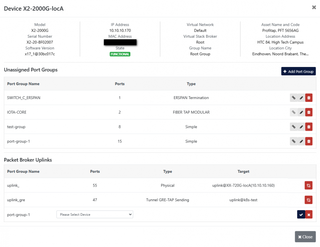Delete the SWITCH_C_ERSPAN port group
Screen dimensions: 320x247
pos(309,97)
